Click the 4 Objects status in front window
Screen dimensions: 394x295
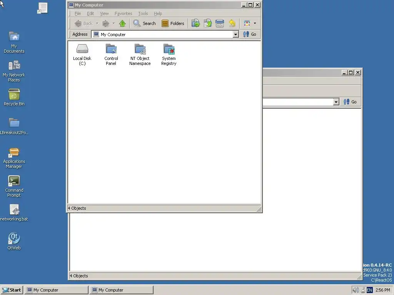click(77, 208)
